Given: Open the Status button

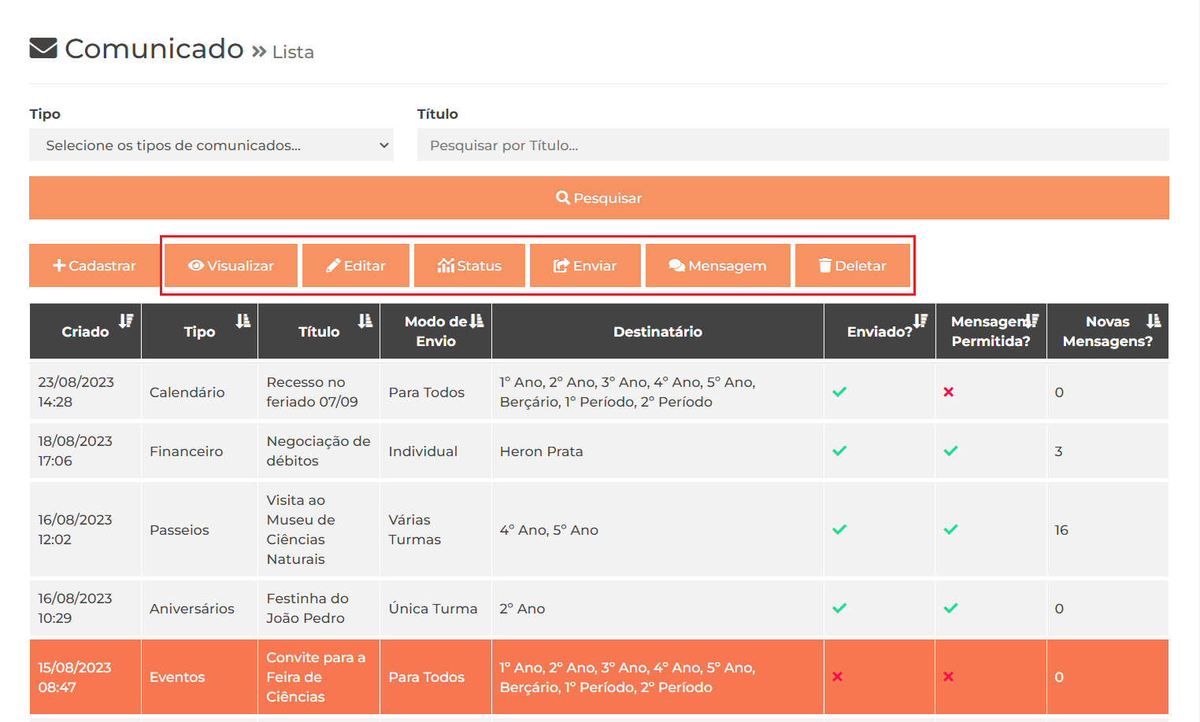Looking at the screenshot, I should [469, 266].
